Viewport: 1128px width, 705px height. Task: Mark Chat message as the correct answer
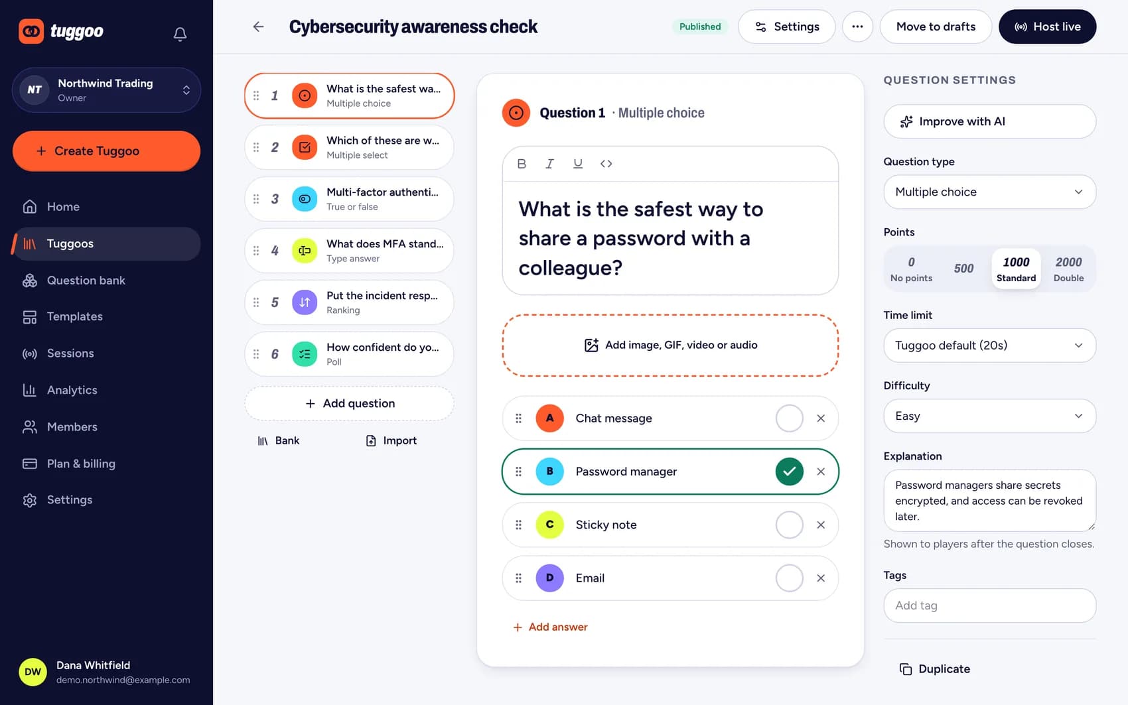[790, 418]
